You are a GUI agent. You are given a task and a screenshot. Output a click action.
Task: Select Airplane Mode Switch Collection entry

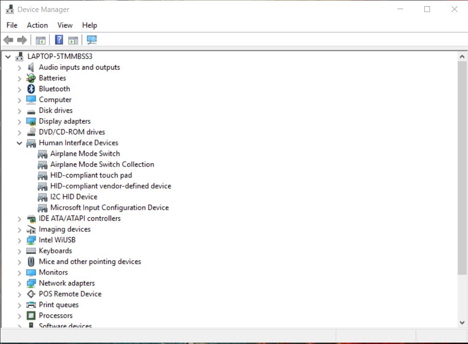coord(102,165)
